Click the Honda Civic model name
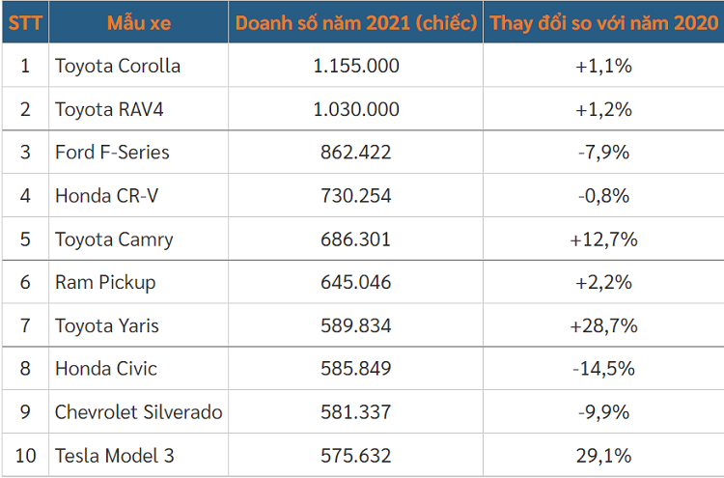The height and width of the screenshot is (478, 724). pos(106,369)
